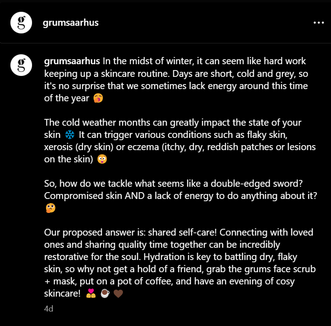Click the sentence 'So, how do we tackle'

point(173,184)
